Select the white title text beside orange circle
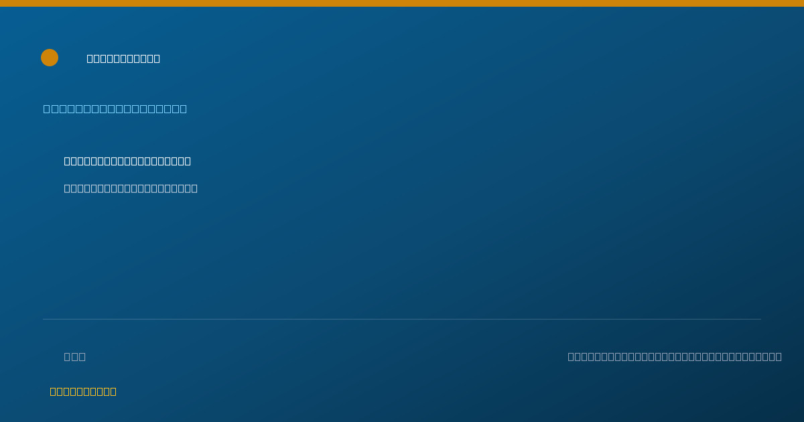Viewport: 804px width, 422px height. [123, 58]
